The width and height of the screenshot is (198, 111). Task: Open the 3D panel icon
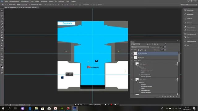point(185,45)
